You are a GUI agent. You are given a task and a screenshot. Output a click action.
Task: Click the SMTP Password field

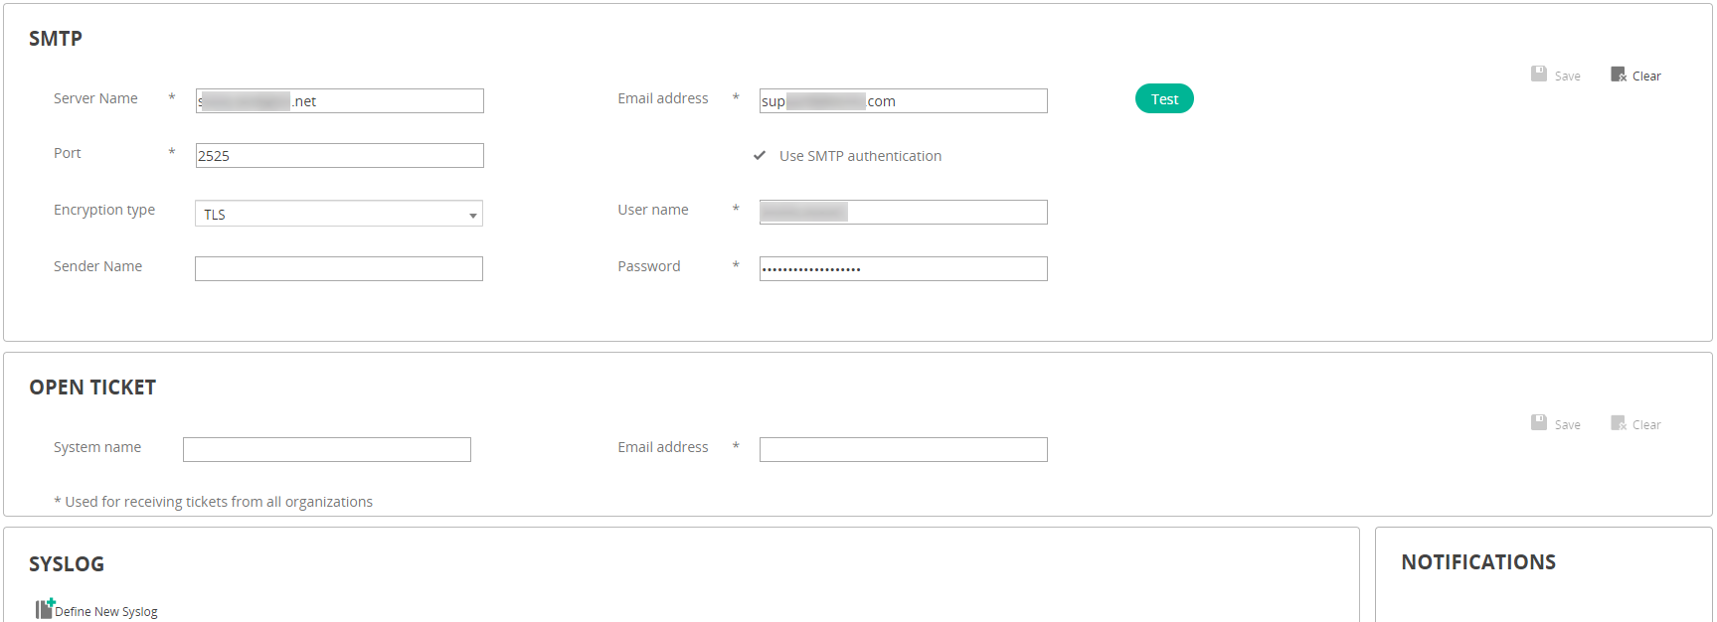[x=903, y=268]
